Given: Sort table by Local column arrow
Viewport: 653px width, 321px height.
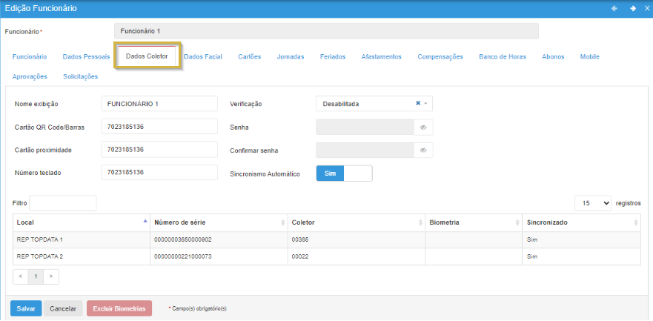Looking at the screenshot, I should (x=145, y=222).
